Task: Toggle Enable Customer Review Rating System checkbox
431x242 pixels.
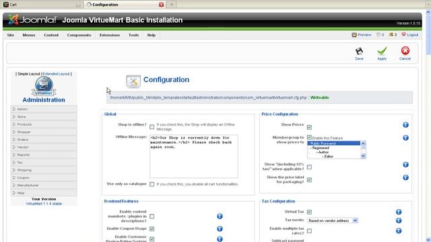Action: click(152, 239)
